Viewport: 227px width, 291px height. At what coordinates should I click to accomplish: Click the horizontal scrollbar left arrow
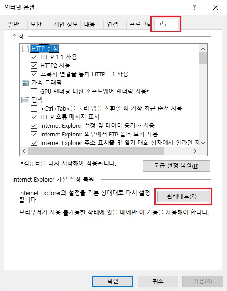pos(24,151)
